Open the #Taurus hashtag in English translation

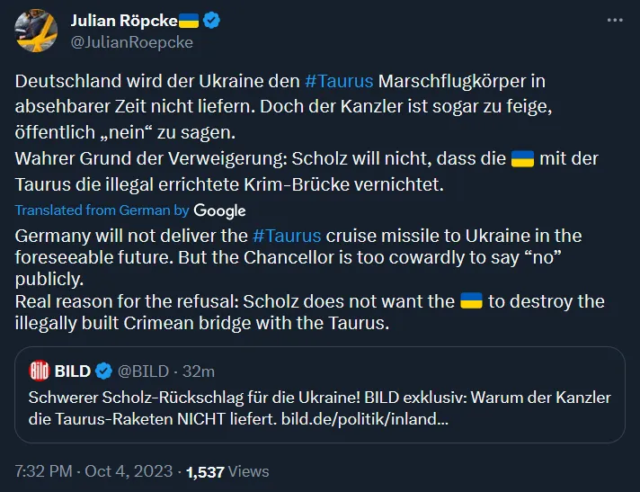pos(286,236)
